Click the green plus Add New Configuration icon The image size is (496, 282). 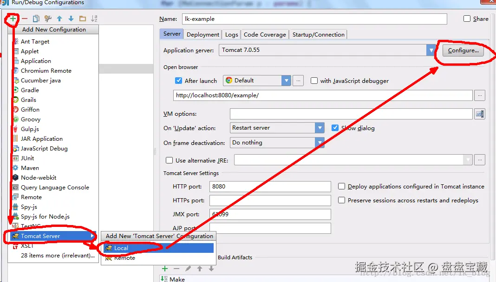coord(13,19)
